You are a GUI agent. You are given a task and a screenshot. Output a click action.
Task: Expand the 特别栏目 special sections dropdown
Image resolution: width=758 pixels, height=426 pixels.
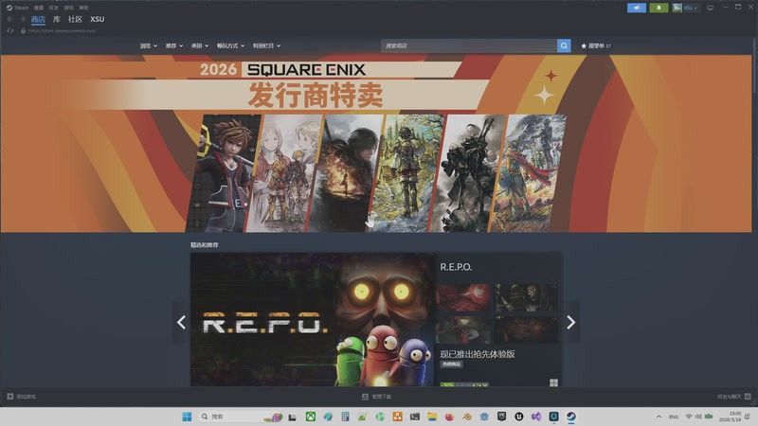pos(266,45)
